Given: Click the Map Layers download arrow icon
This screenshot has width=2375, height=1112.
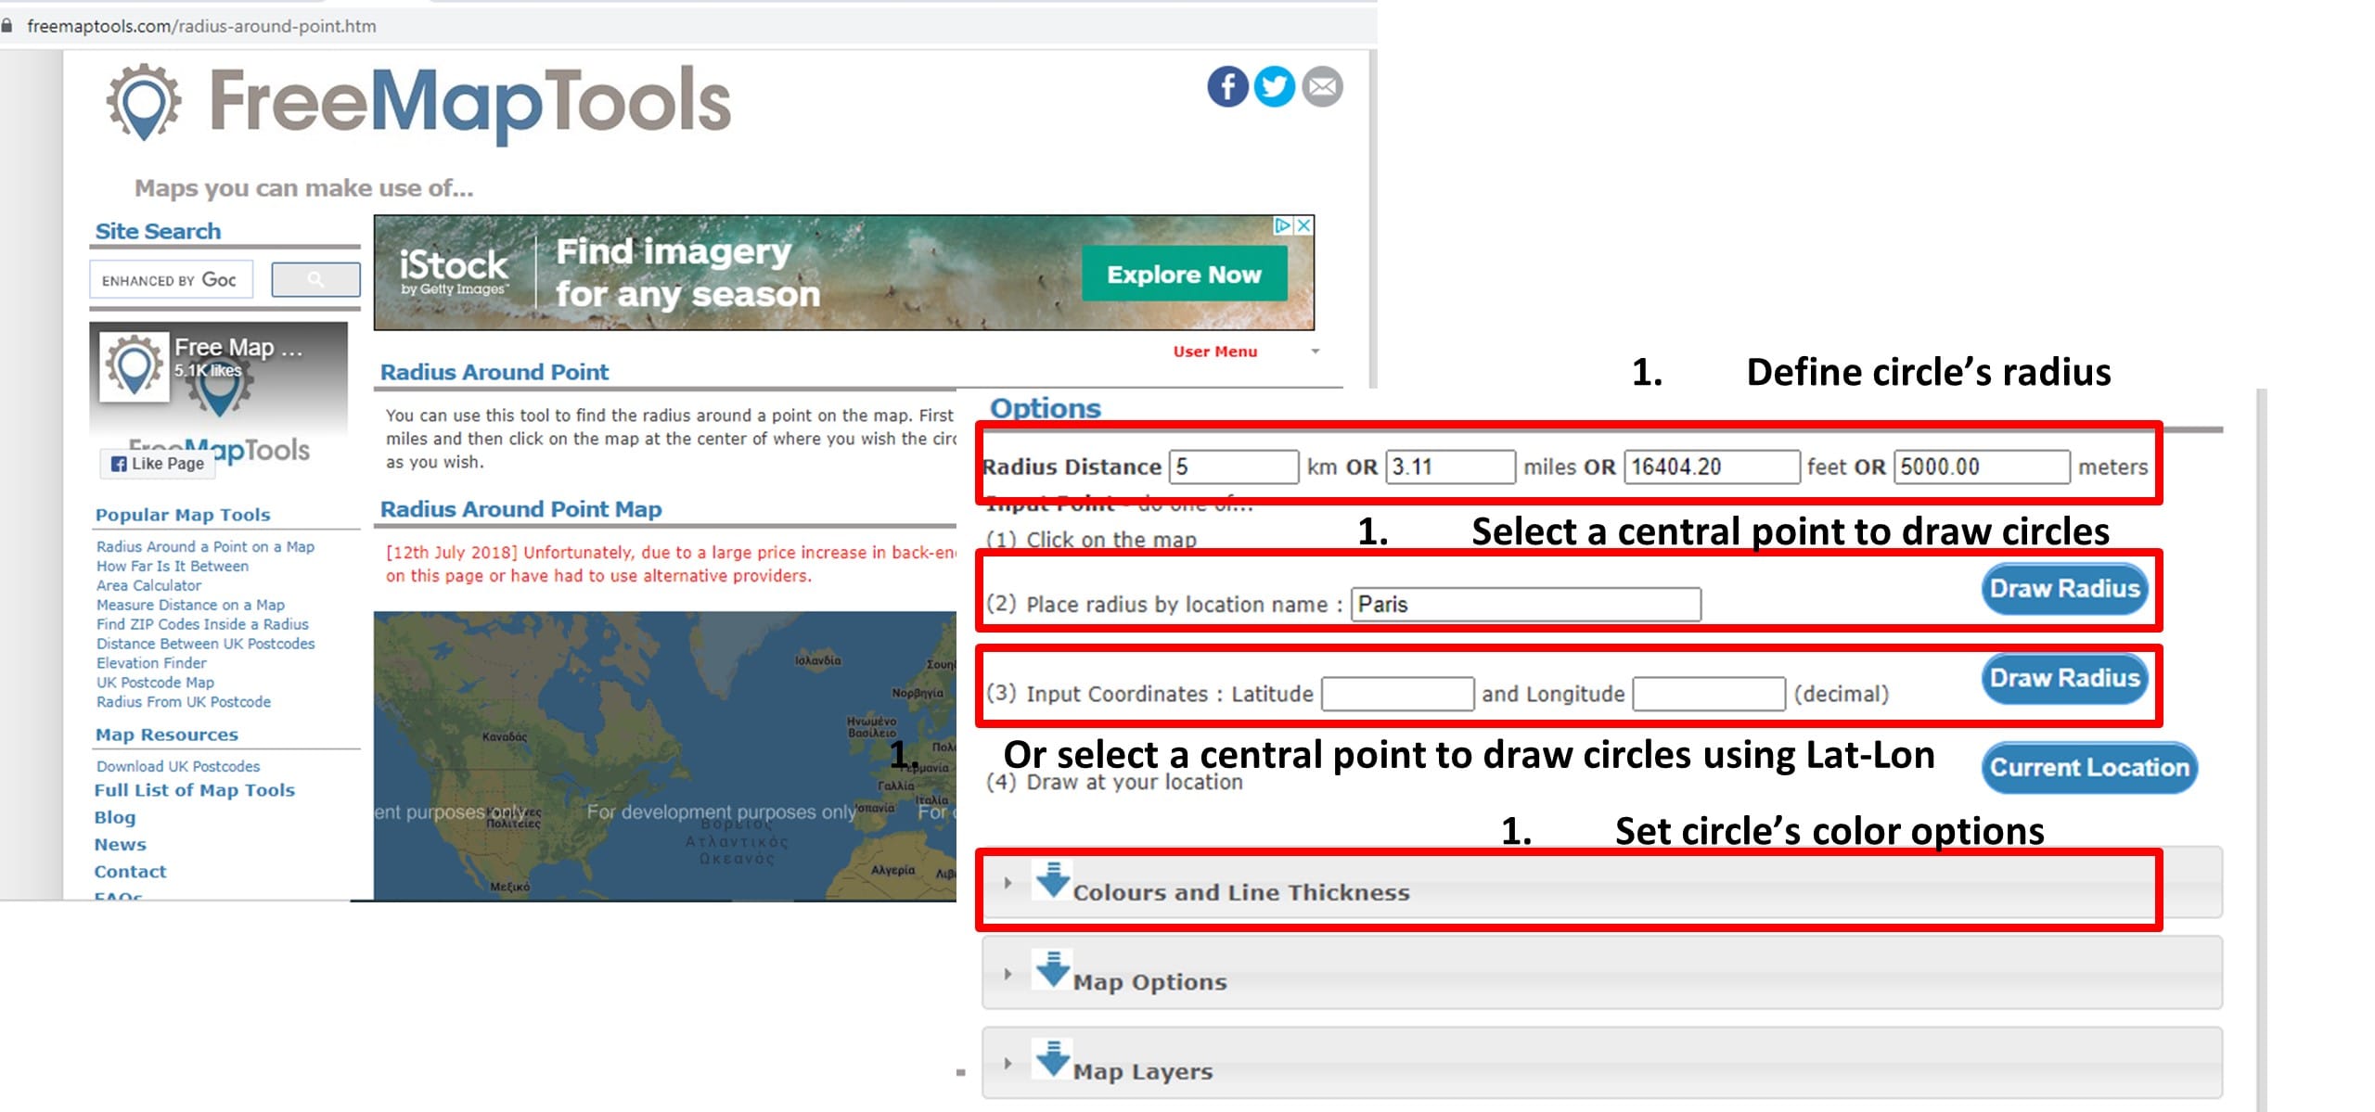Looking at the screenshot, I should tap(1052, 1059).
